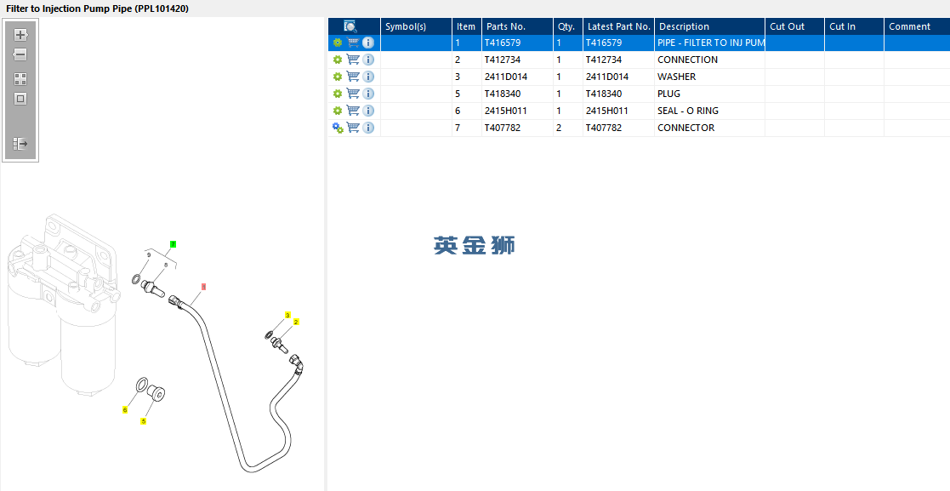Screen dimensions: 950x491
Task: Click gear icon for 2411D014 WASHER
Action: point(338,77)
